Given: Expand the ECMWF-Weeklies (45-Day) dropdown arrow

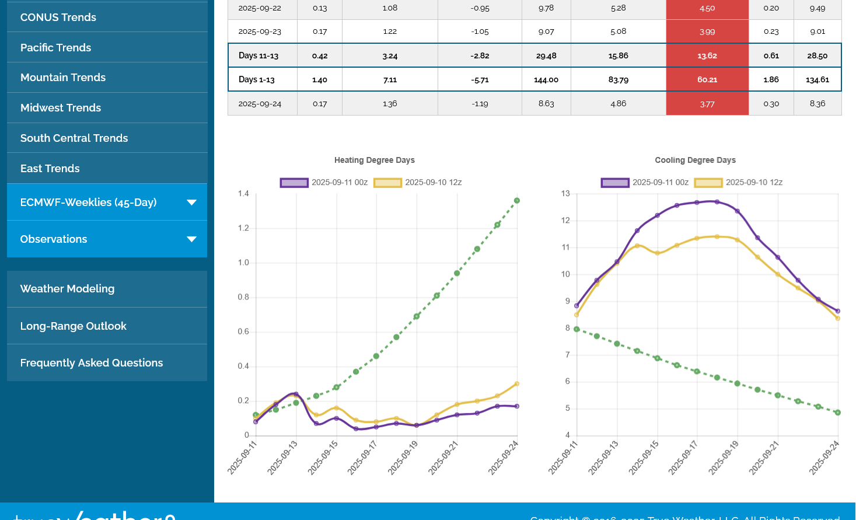Looking at the screenshot, I should [x=191, y=203].
